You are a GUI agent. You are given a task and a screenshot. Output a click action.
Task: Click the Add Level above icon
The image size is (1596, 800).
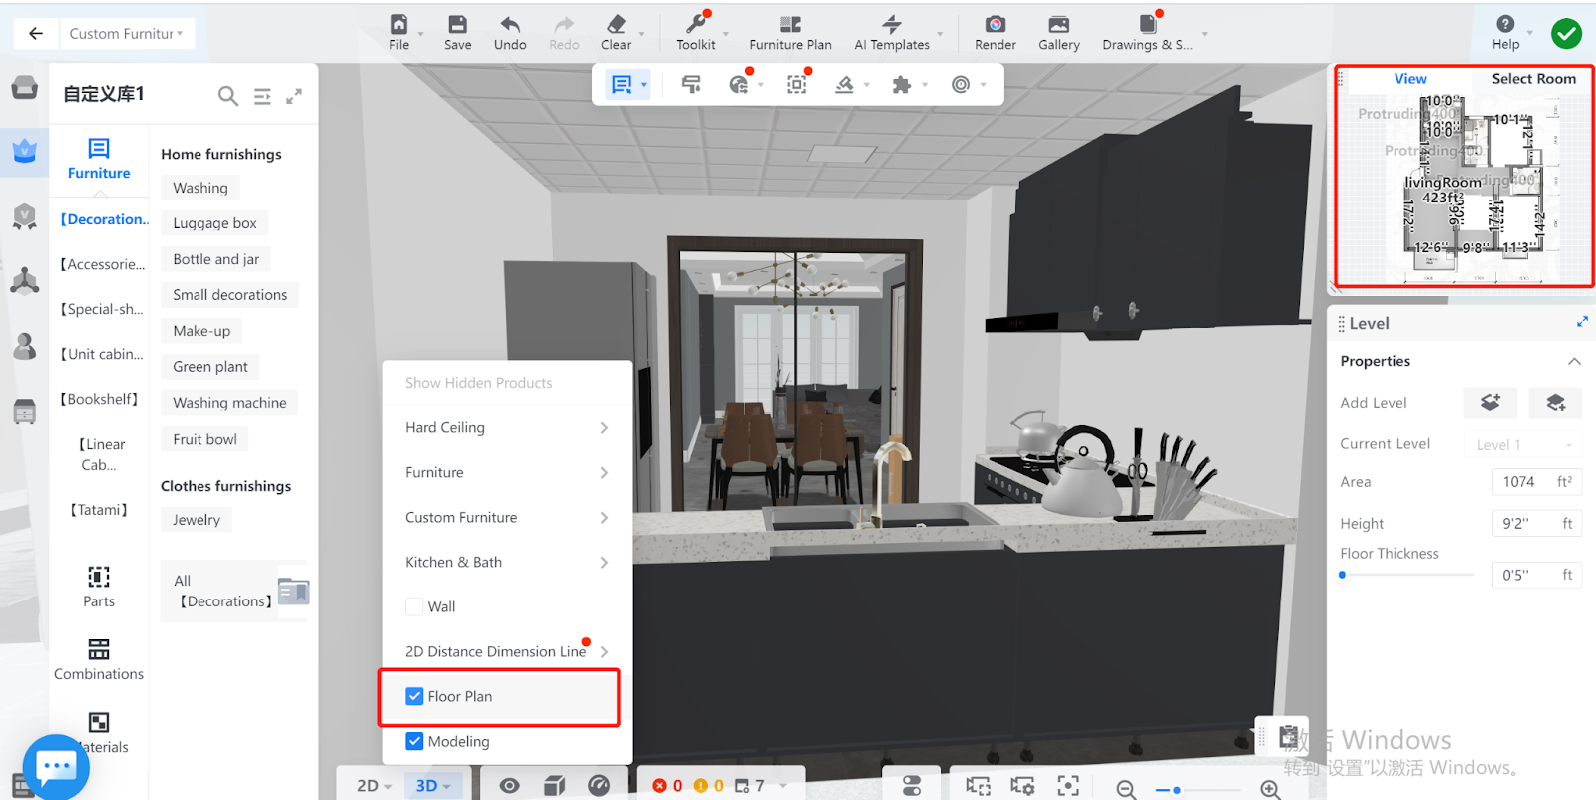(1490, 402)
